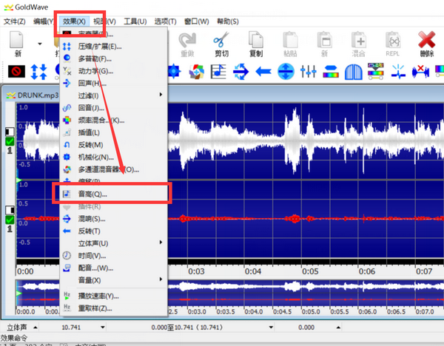Click the New file icon in toolbar
The width and height of the screenshot is (444, 346).
coord(17,40)
